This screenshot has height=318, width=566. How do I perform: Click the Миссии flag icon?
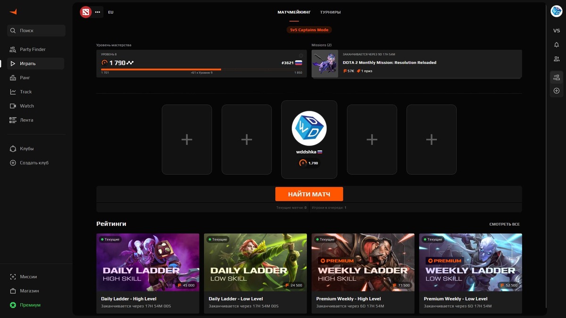click(x=13, y=277)
